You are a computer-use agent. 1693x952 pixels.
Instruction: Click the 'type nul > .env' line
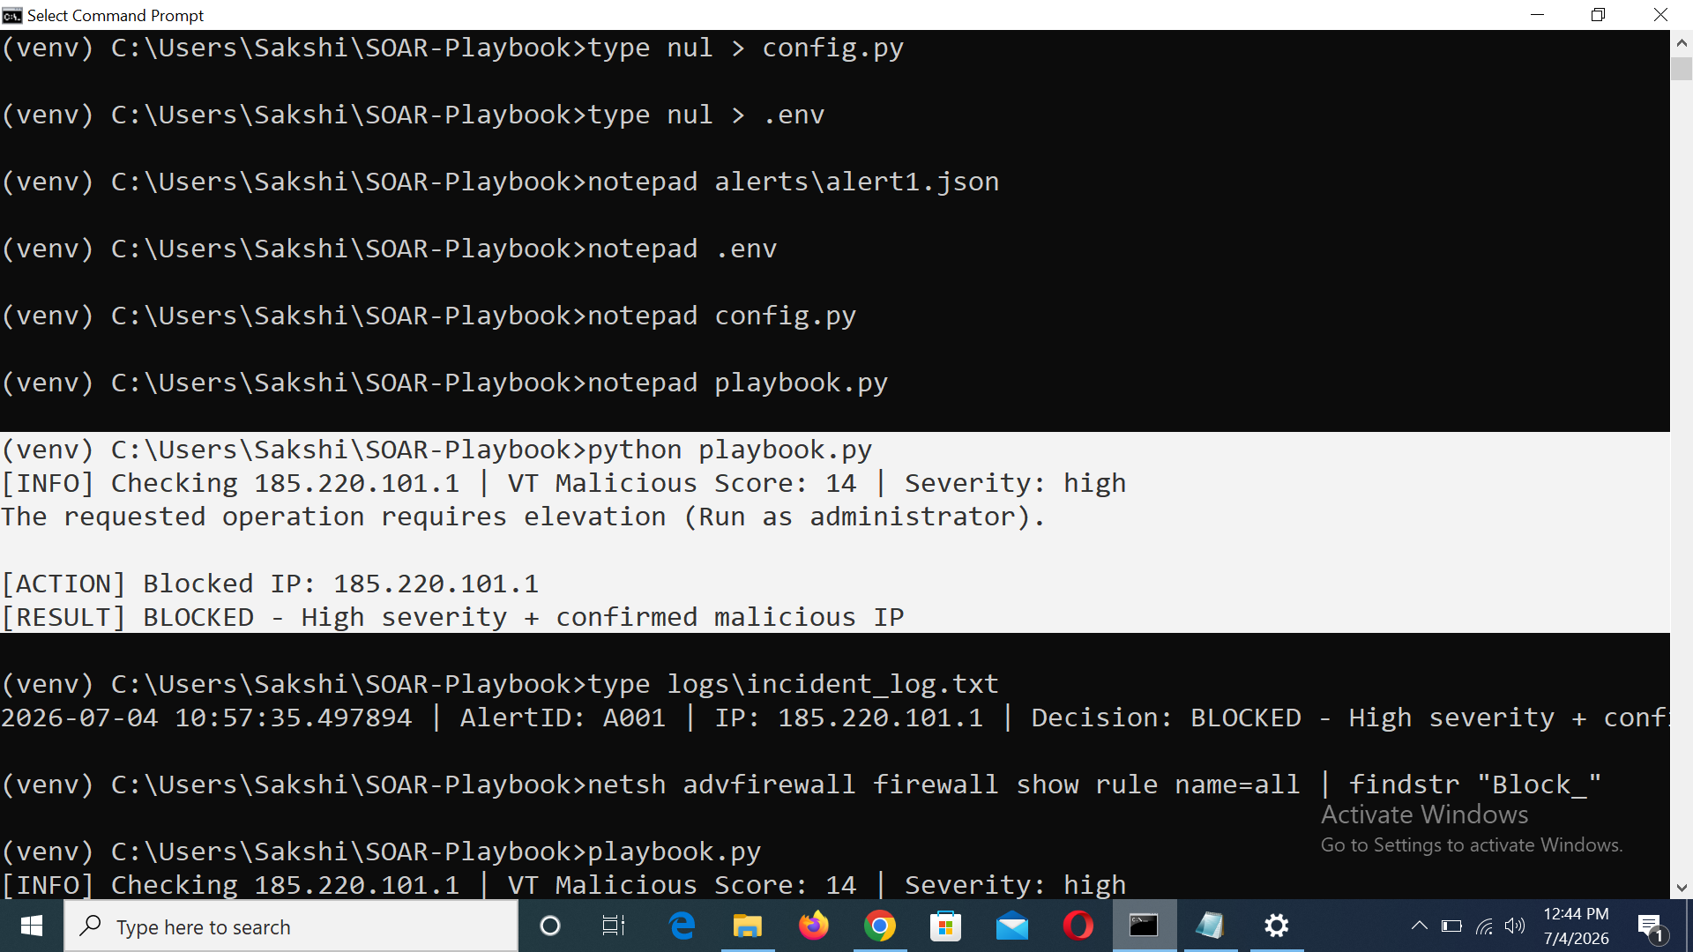pos(413,115)
